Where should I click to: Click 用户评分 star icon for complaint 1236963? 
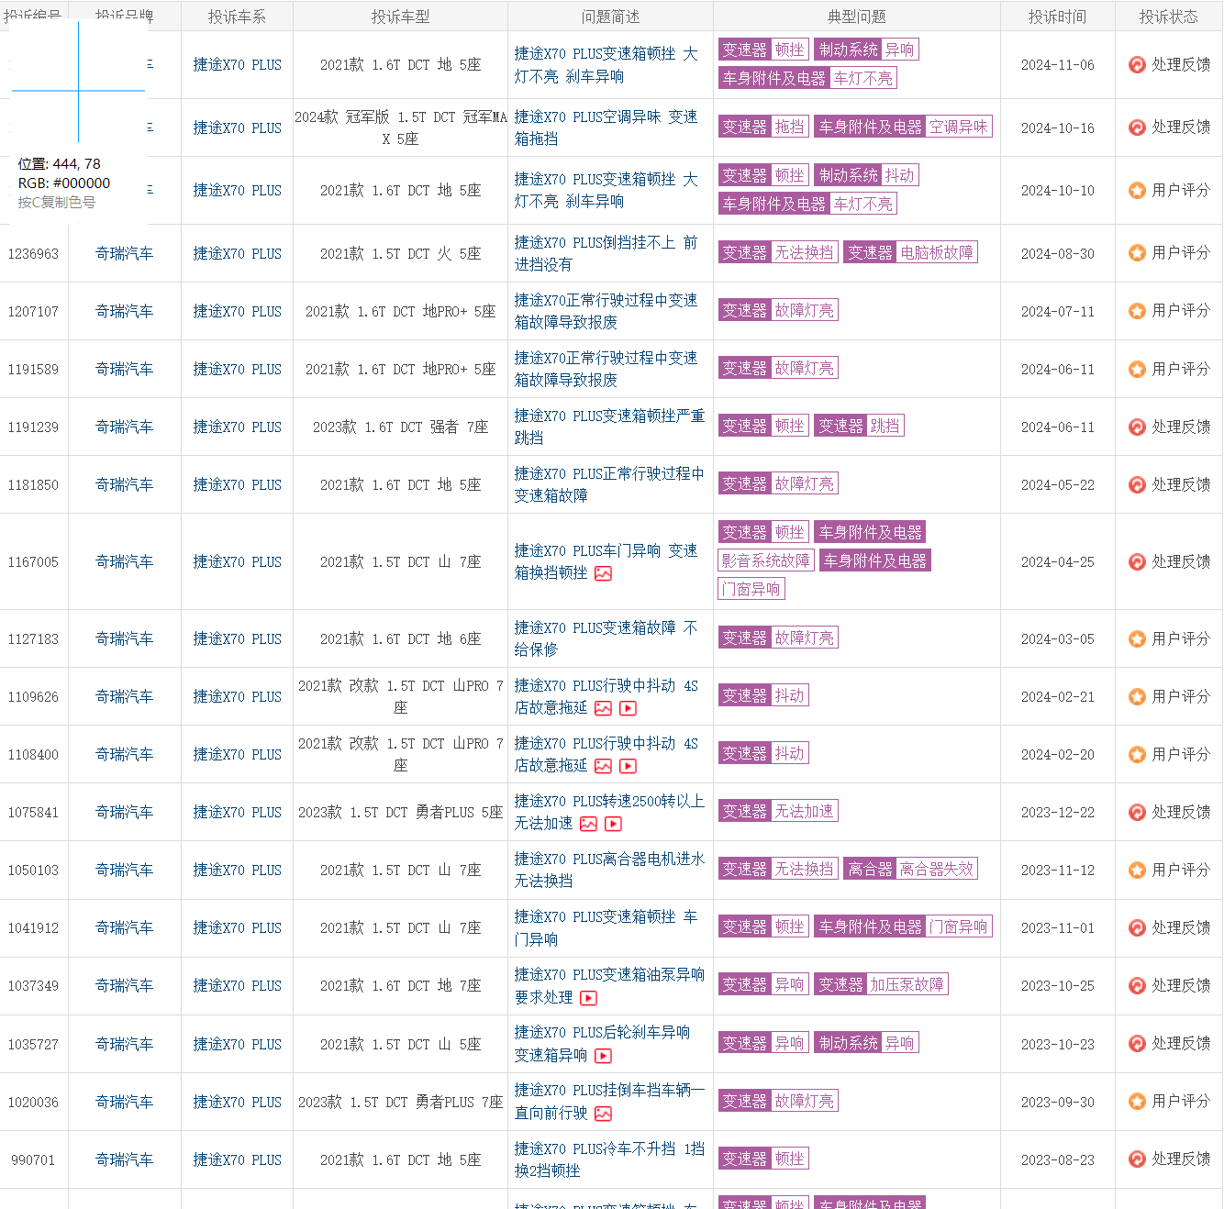click(1137, 253)
